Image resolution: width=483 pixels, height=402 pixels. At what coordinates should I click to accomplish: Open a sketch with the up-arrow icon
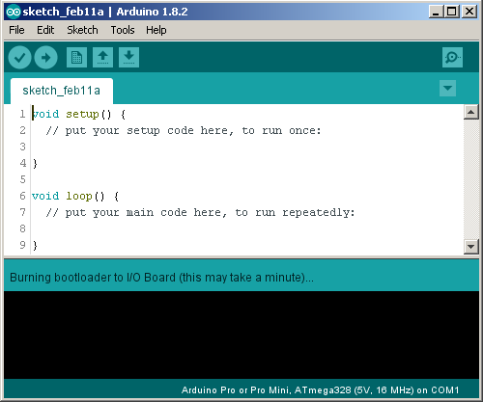(102, 58)
